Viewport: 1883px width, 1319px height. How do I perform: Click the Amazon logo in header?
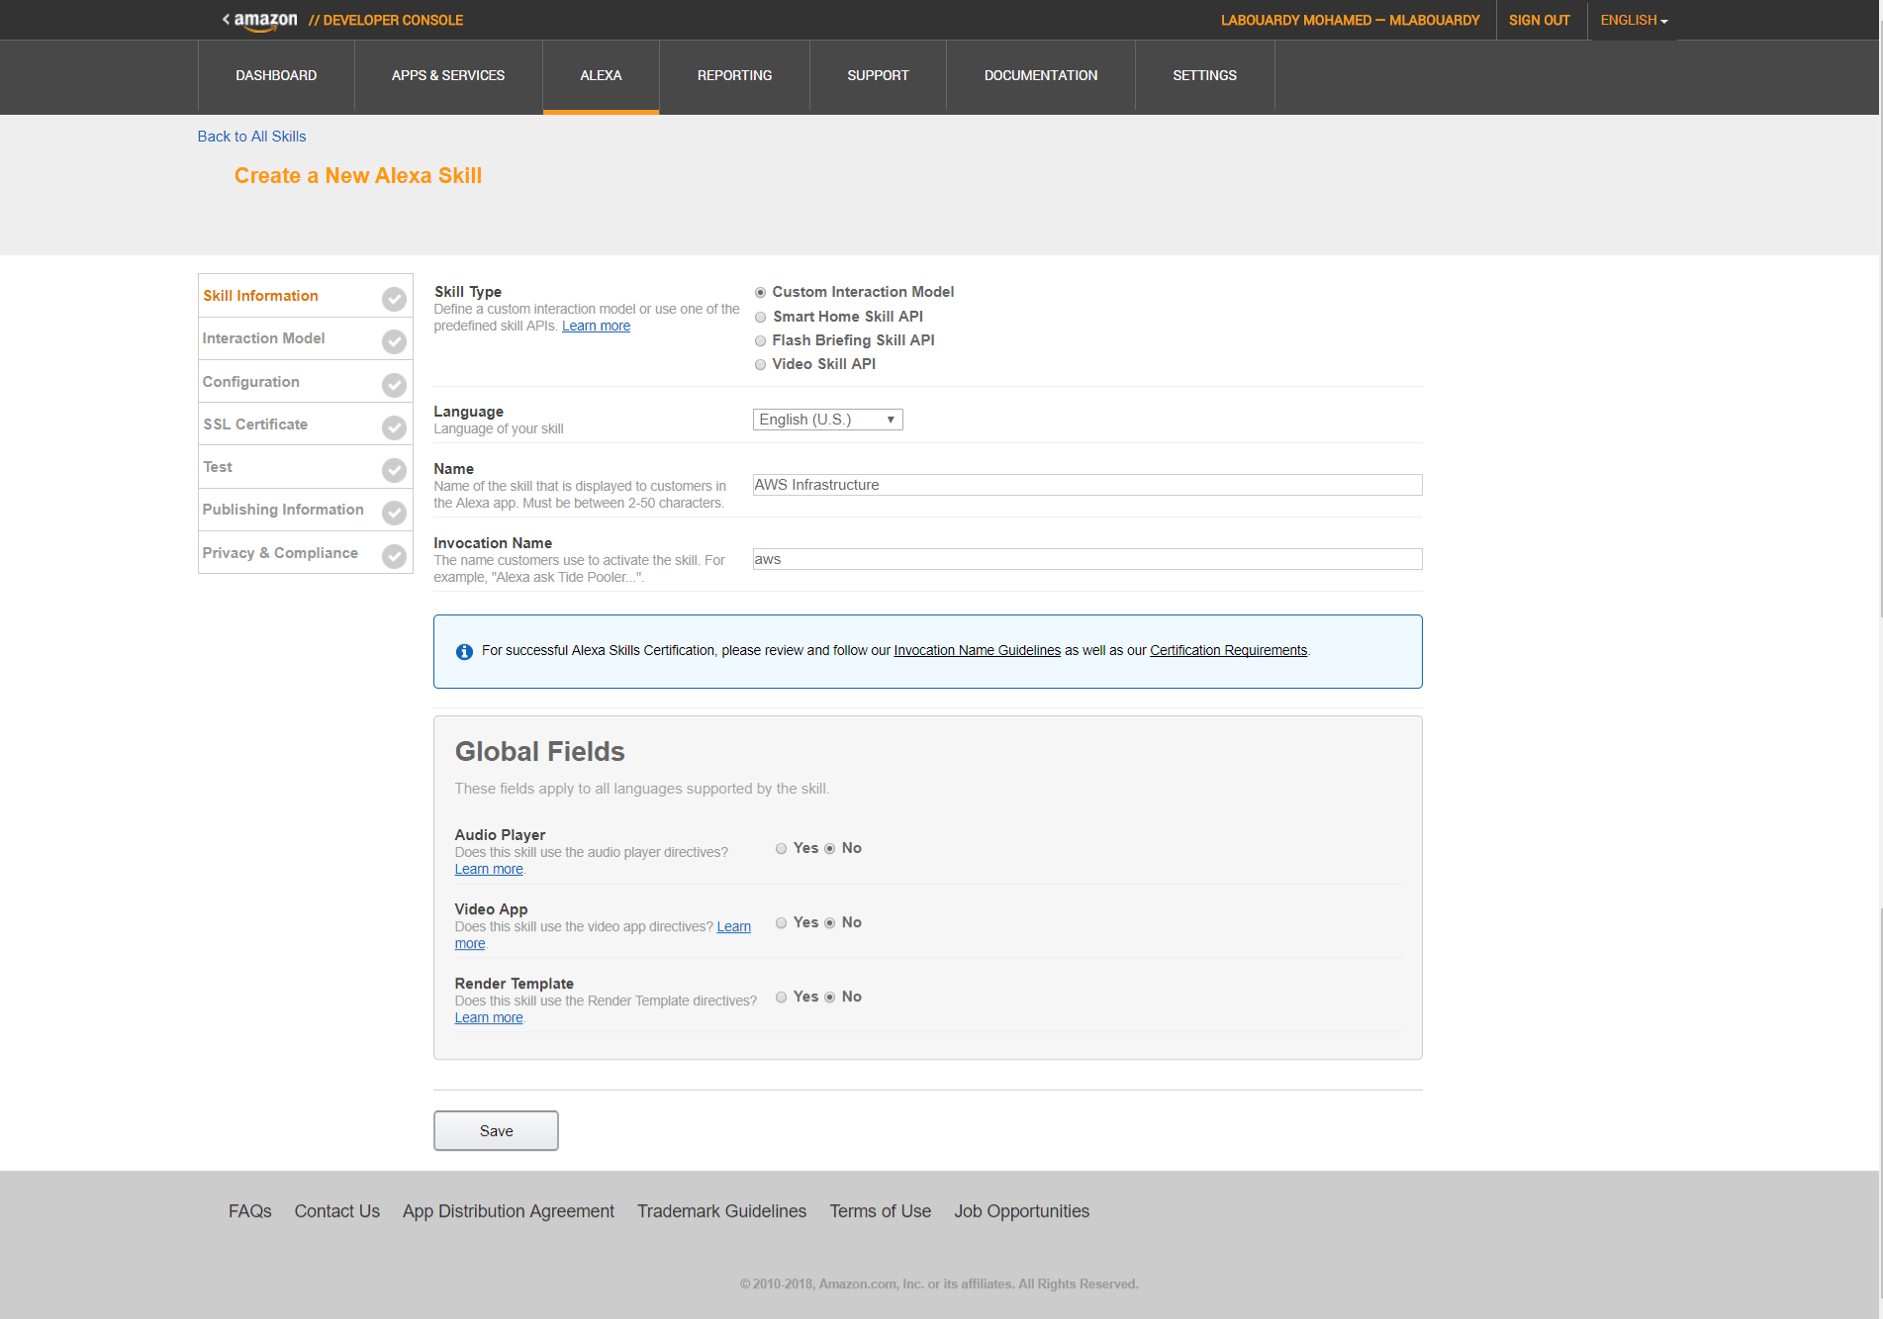[264, 21]
